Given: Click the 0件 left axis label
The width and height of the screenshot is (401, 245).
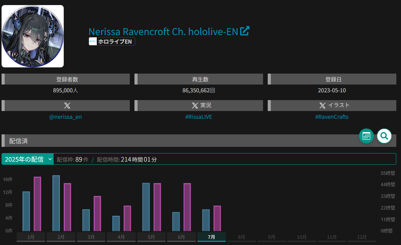Looking at the screenshot, I should (9, 231).
